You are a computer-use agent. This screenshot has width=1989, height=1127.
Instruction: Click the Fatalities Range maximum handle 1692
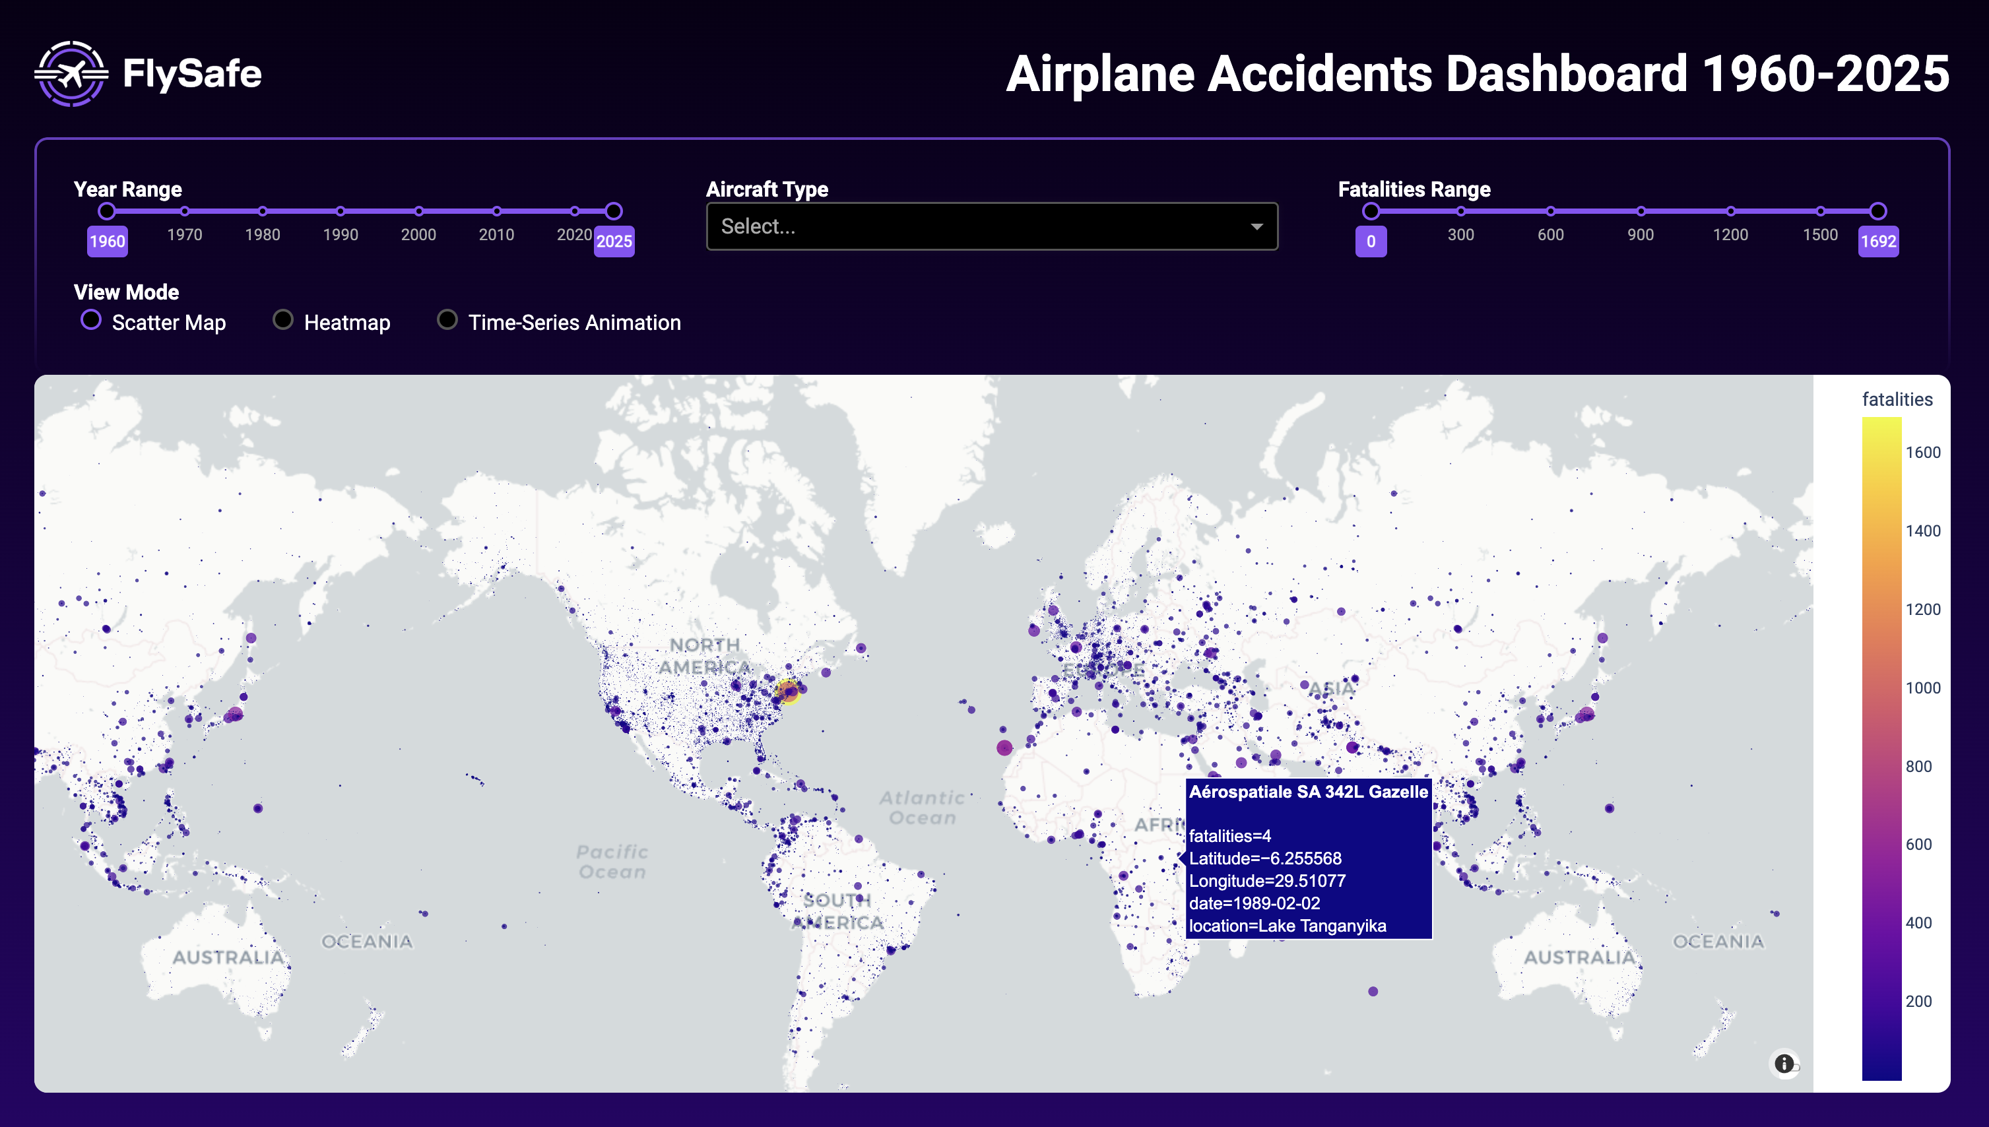click(1878, 211)
